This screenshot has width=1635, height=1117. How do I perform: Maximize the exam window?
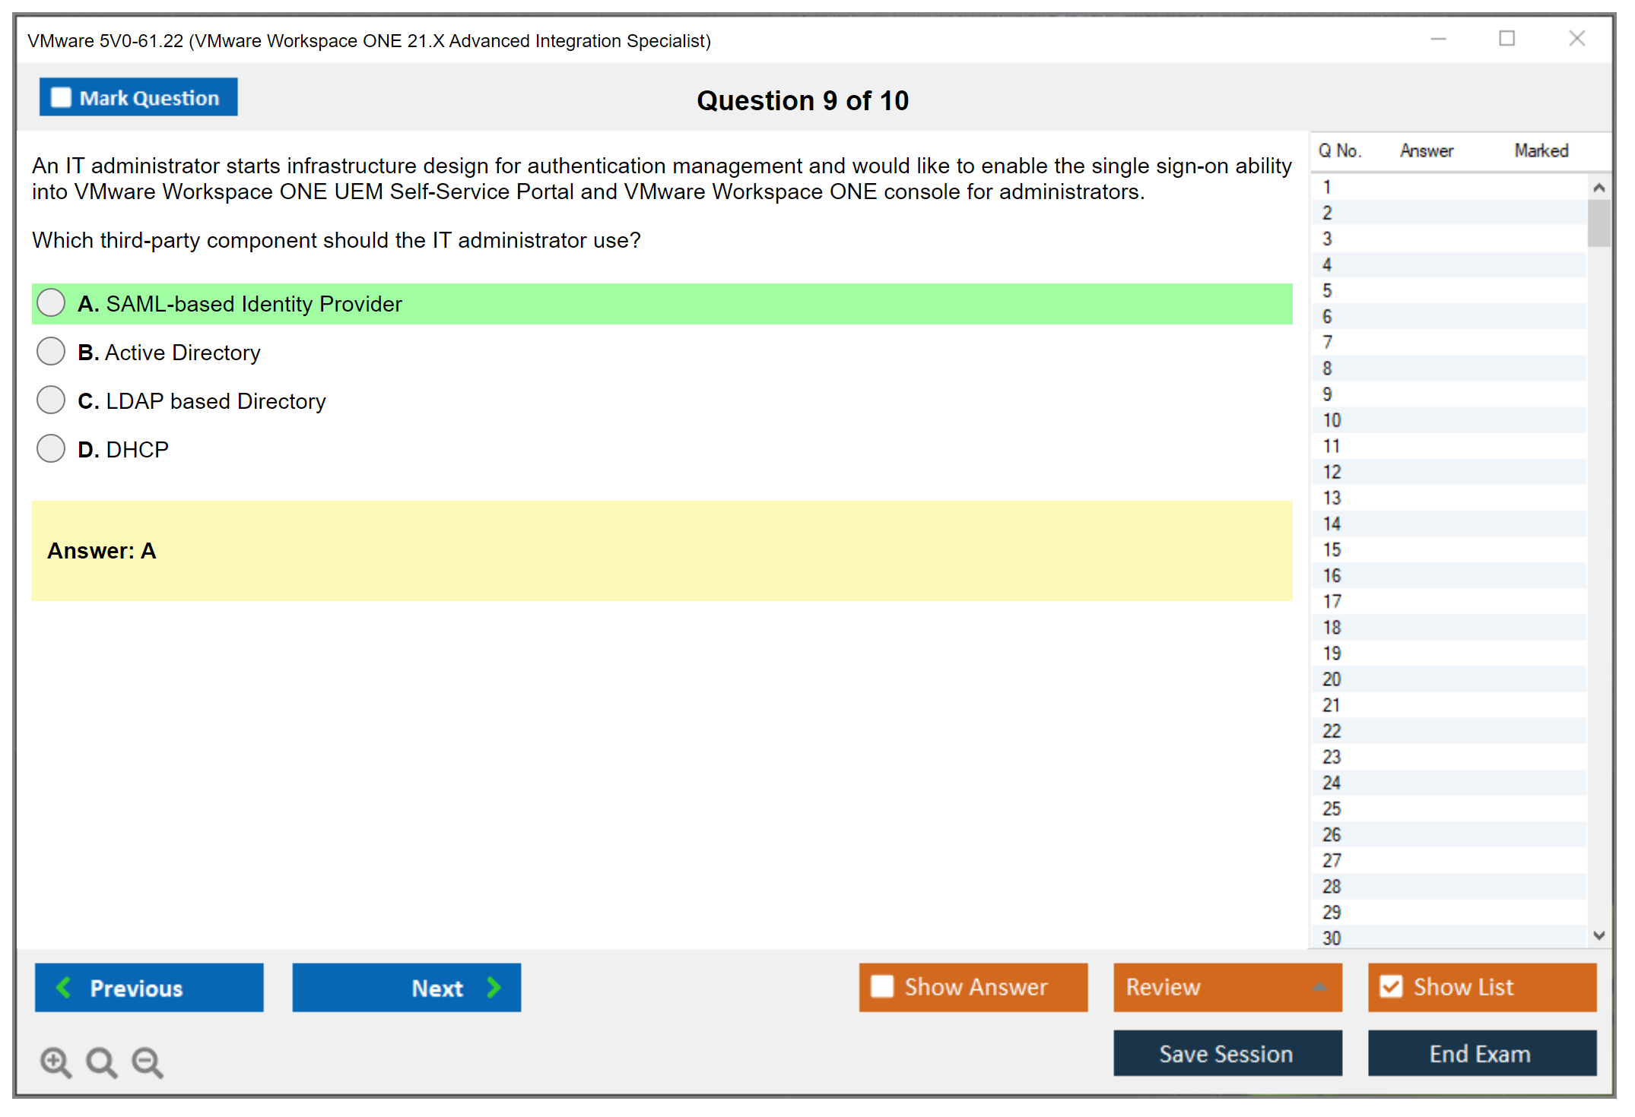(1506, 38)
